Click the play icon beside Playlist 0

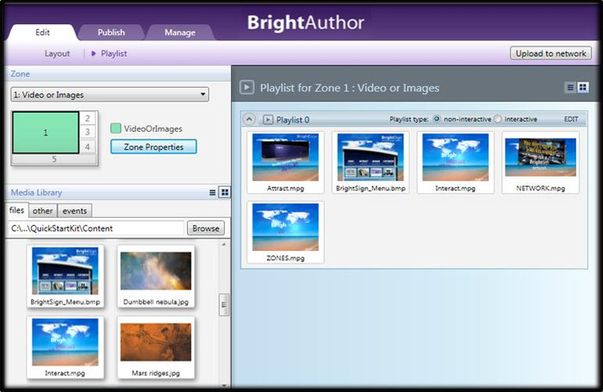(268, 120)
